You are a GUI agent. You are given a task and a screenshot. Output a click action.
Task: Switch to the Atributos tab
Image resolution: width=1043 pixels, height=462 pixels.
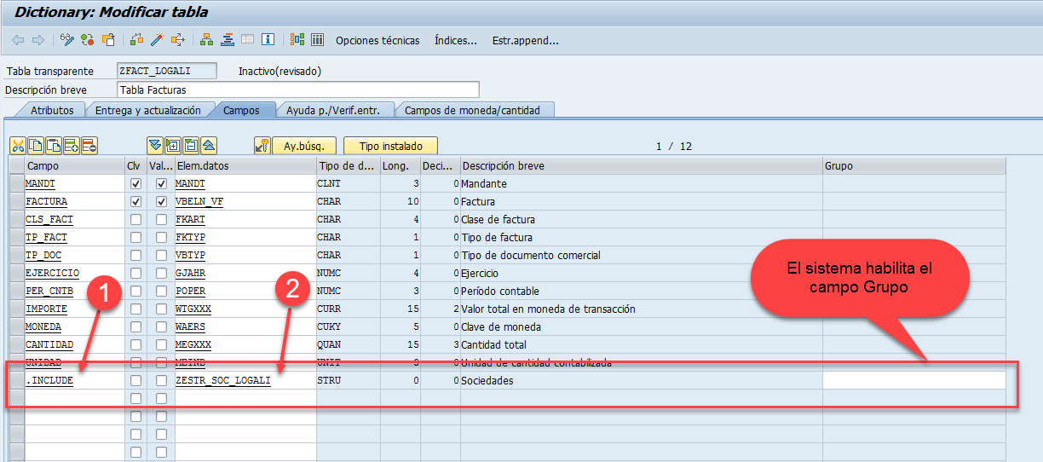[x=52, y=110]
